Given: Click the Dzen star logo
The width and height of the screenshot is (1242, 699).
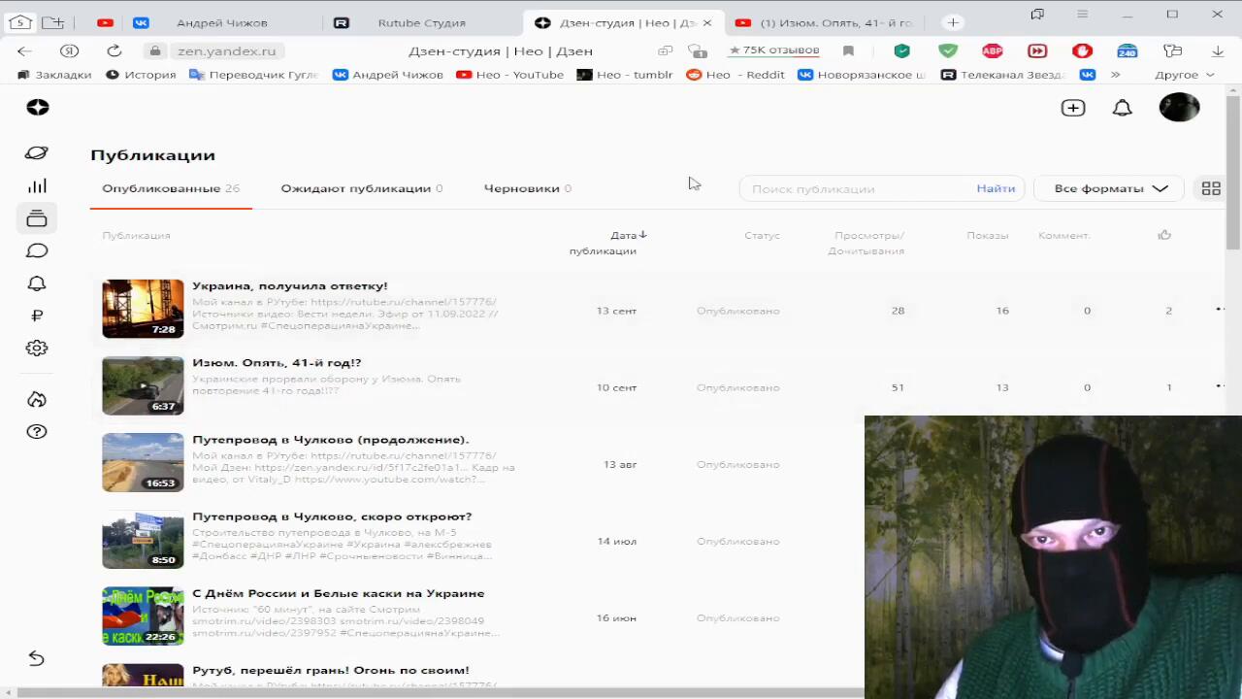Looking at the screenshot, I should 38,108.
